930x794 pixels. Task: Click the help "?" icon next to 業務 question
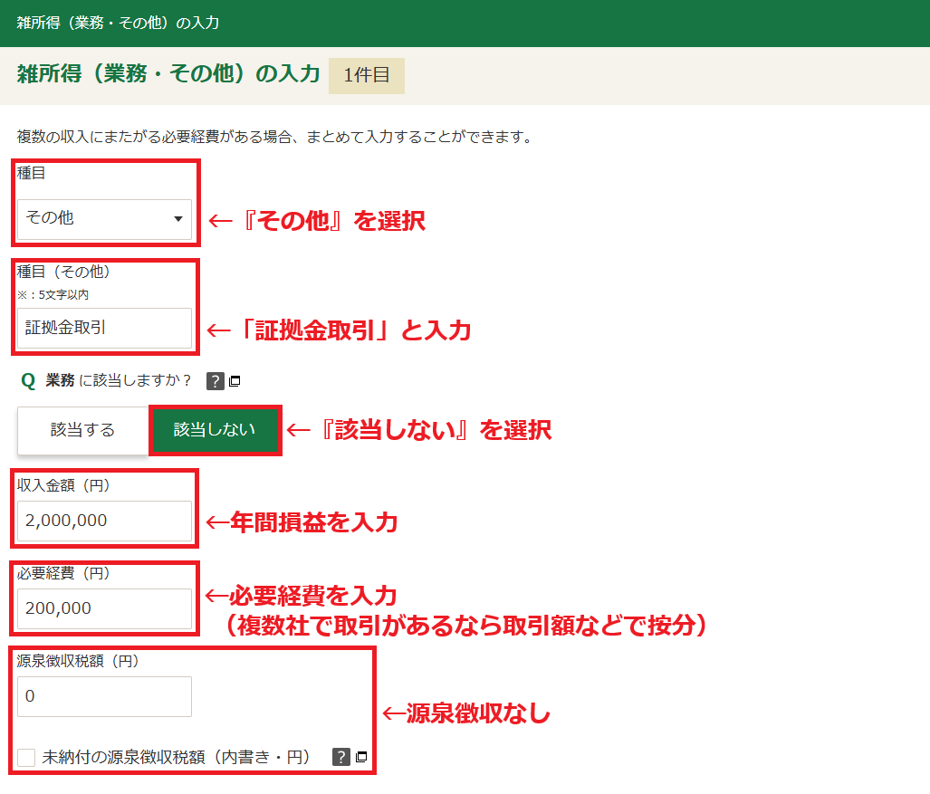click(x=215, y=381)
